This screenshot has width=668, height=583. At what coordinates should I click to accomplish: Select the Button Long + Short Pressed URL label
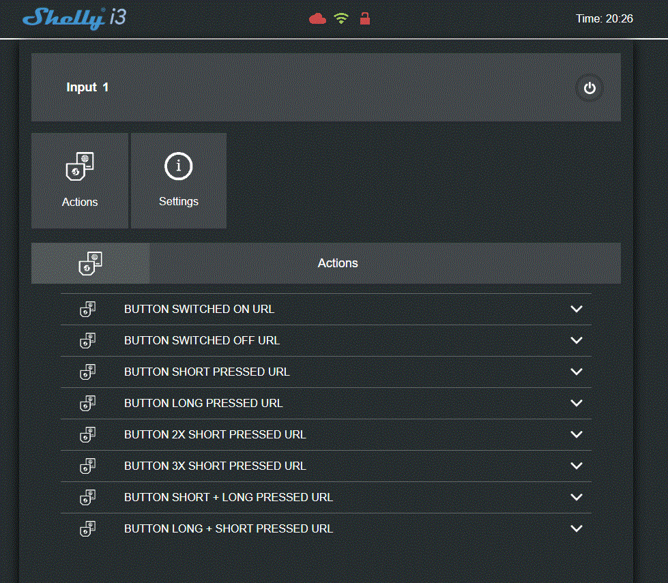point(229,528)
